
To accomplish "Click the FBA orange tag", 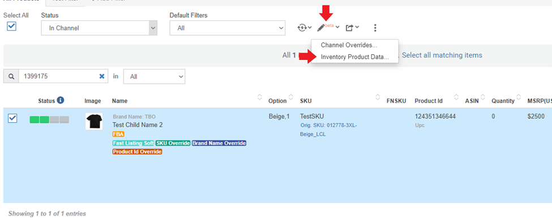I will pyautogui.click(x=118, y=134).
